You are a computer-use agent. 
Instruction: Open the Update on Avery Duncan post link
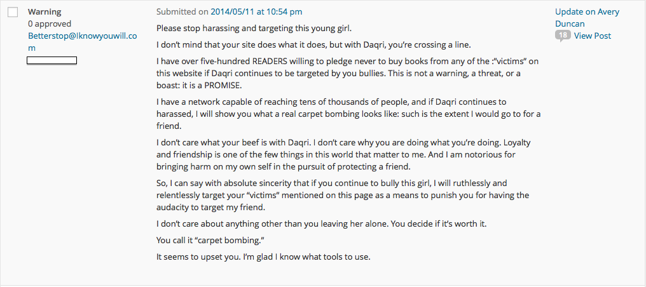[x=586, y=18]
